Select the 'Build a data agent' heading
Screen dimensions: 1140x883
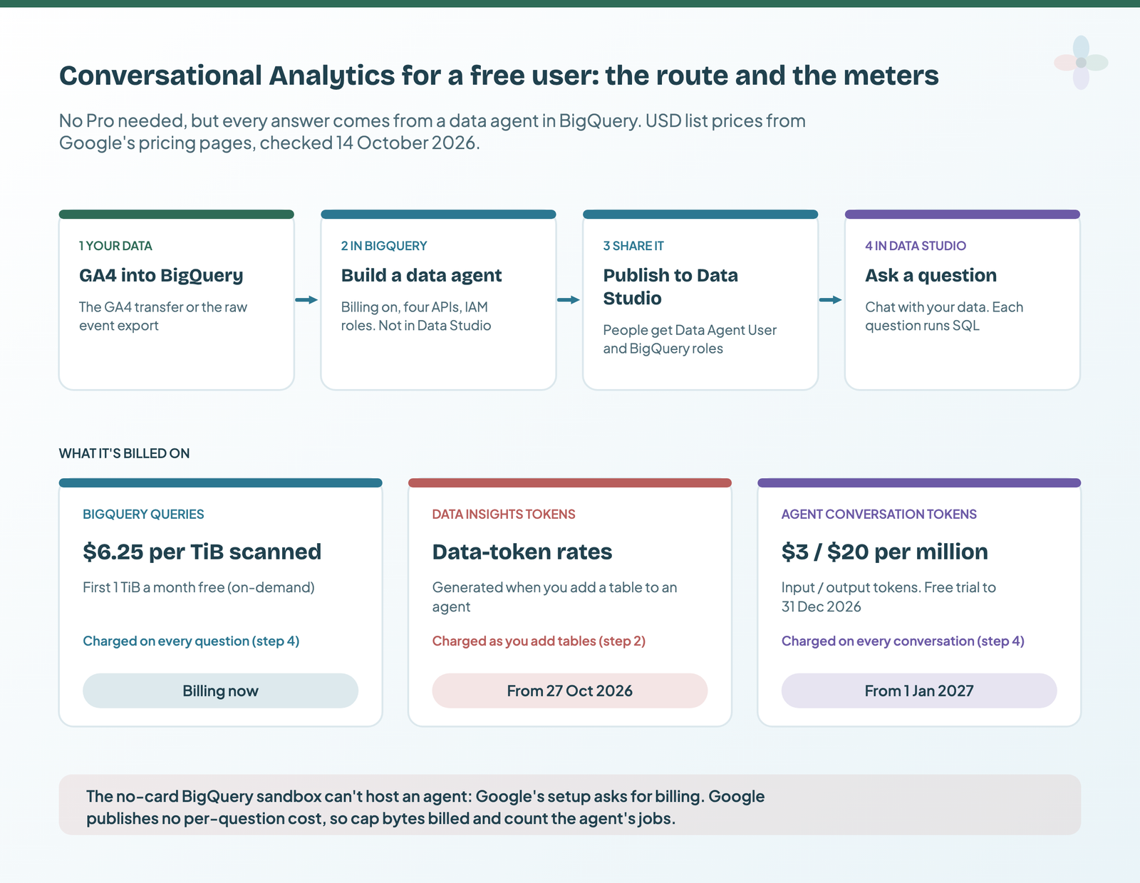[x=421, y=275]
